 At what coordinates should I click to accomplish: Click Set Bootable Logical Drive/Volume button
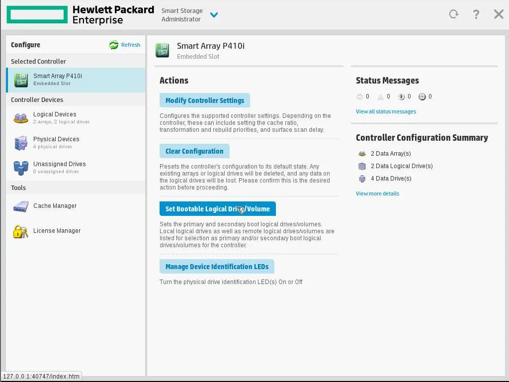tap(218, 209)
